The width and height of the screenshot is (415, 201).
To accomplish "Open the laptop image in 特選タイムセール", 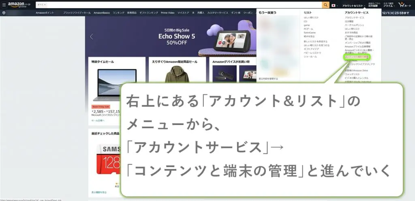I will tap(116, 85).
